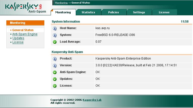Screen dimensions: 193x108
Task: Click the OK status for License
Action: coord(98,86)
